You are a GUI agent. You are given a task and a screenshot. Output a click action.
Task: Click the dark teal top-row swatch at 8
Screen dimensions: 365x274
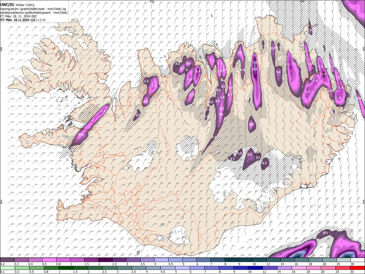[231, 260]
